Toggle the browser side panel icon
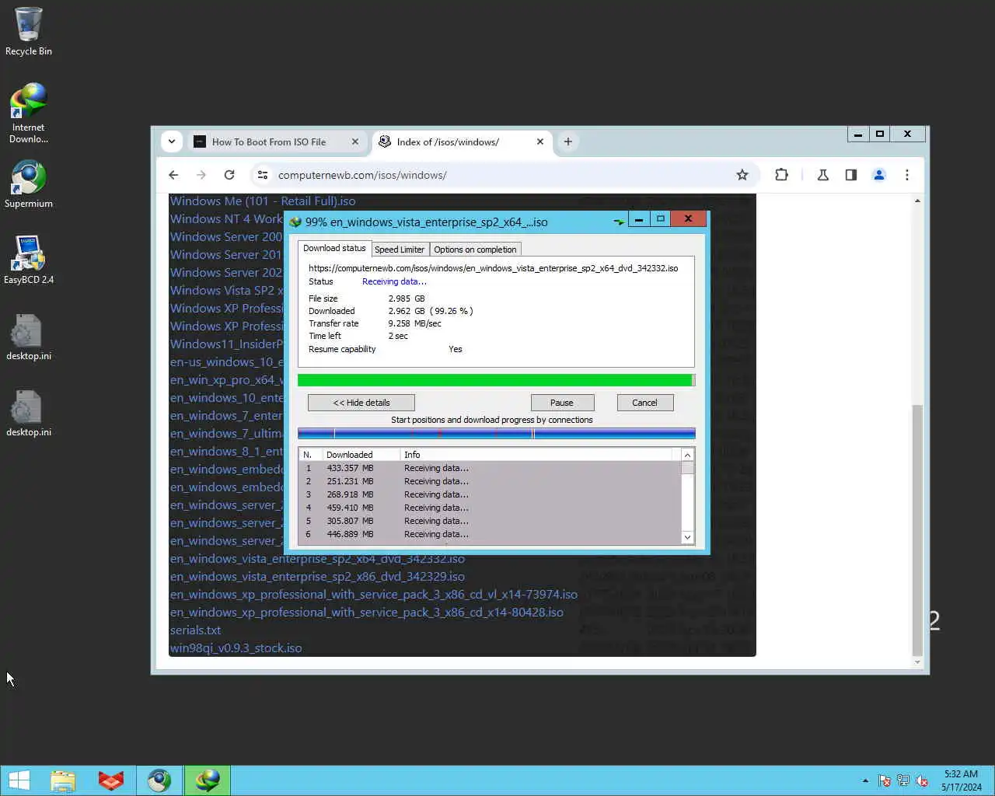Image resolution: width=995 pixels, height=796 pixels. click(x=851, y=175)
